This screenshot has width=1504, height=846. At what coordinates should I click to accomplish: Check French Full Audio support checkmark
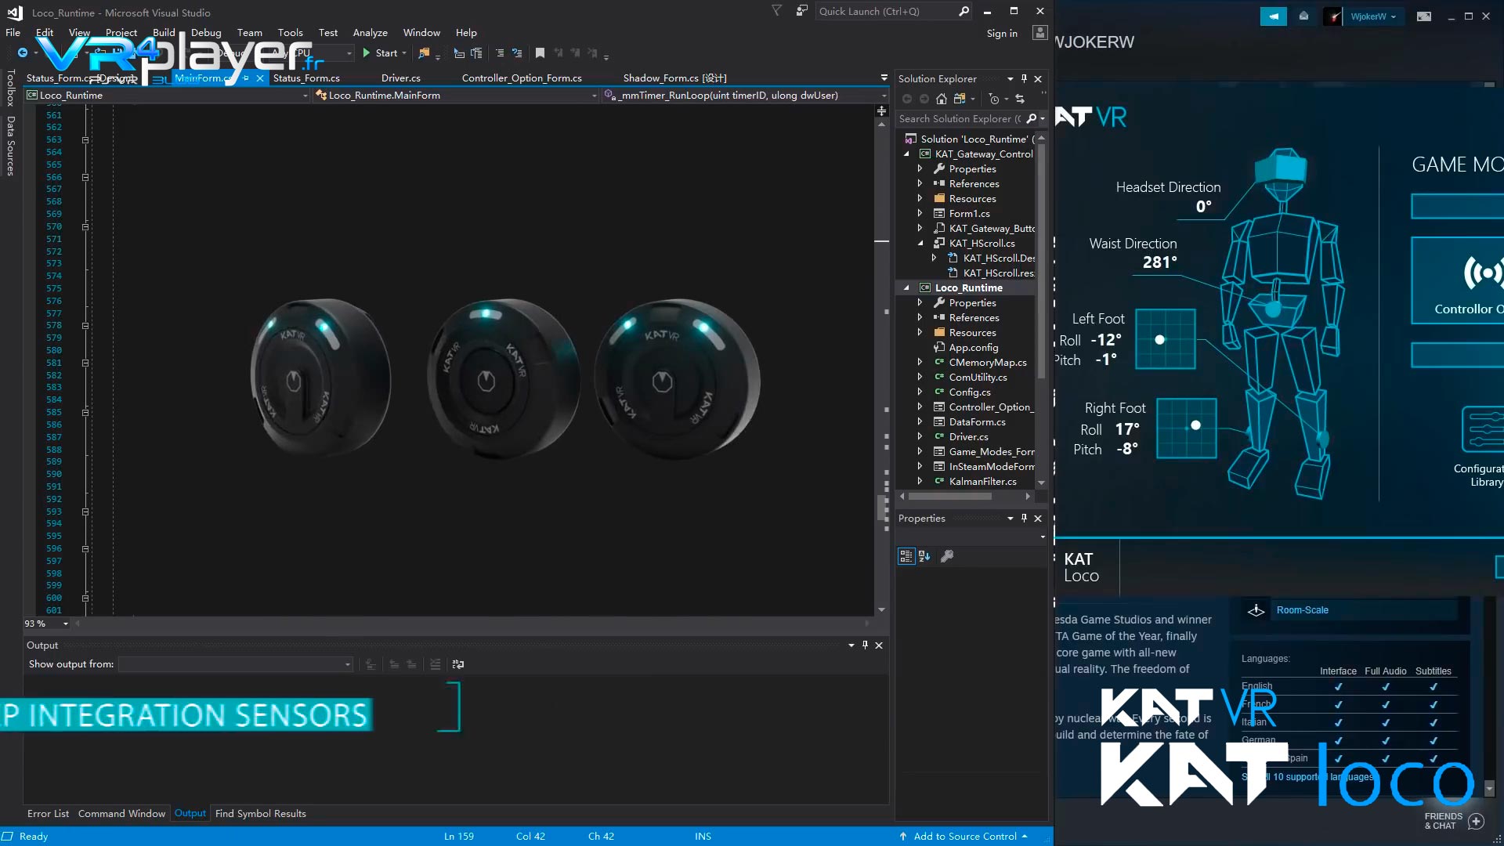1386,703
